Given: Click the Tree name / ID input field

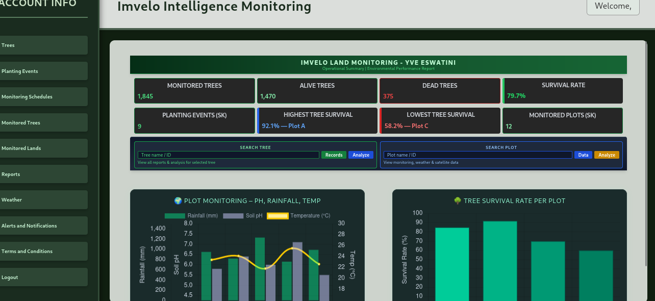Looking at the screenshot, I should [228, 155].
